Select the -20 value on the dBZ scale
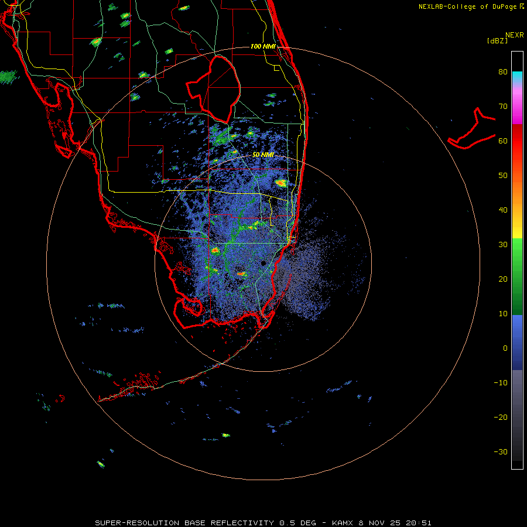Image resolution: width=527 pixels, height=527 pixels. coord(501,418)
